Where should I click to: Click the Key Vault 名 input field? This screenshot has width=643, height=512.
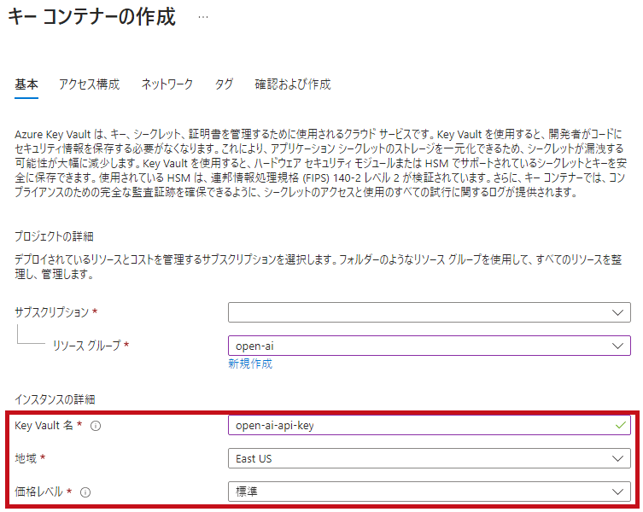pos(429,425)
